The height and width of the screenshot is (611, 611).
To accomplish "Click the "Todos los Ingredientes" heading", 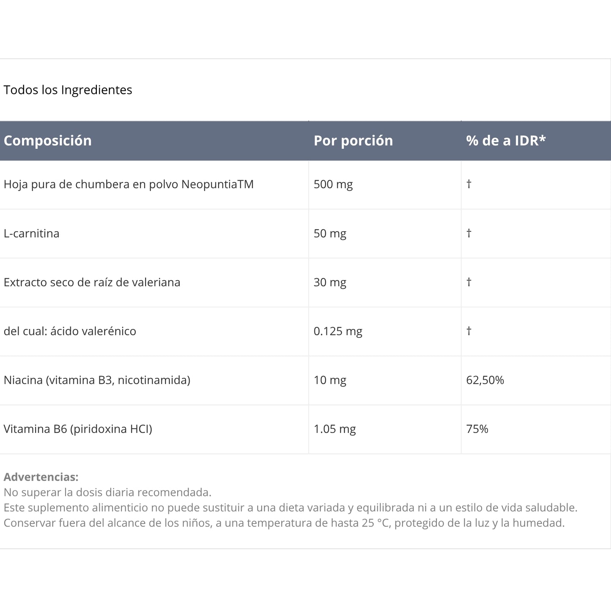I will [68, 90].
